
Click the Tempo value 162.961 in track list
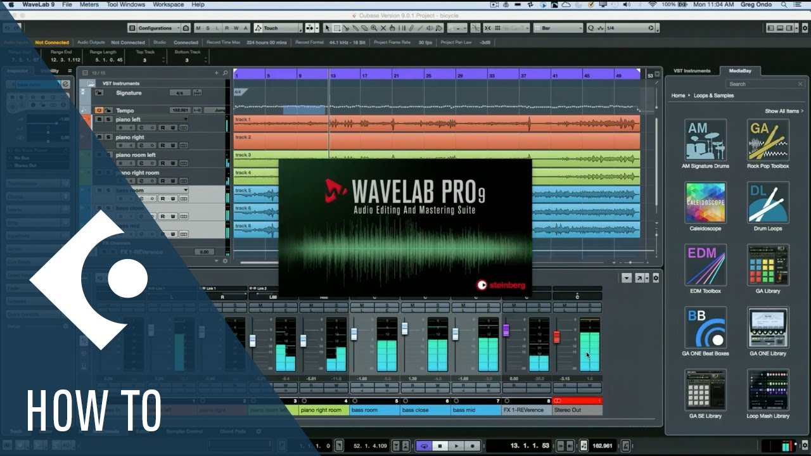click(x=180, y=110)
